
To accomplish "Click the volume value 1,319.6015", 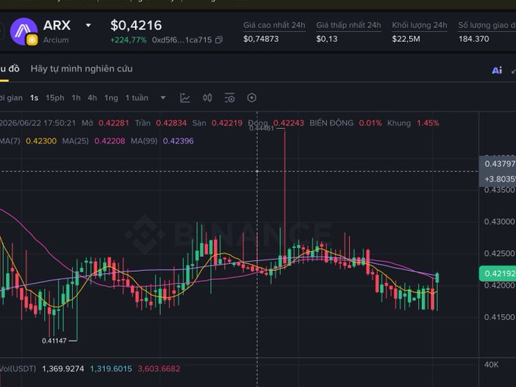I will point(111,369).
